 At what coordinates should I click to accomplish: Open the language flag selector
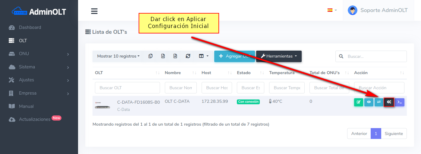coord(332,10)
